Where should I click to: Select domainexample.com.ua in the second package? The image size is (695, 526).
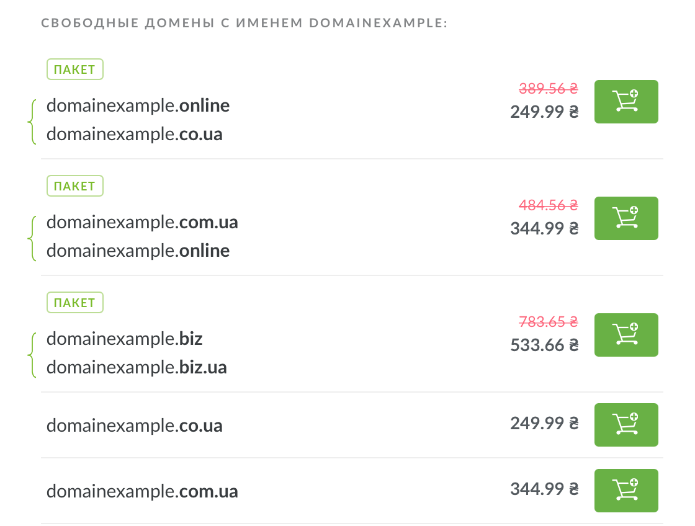coord(142,222)
